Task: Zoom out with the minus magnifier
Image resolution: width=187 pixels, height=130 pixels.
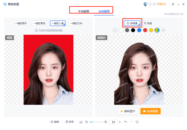Action: [x=86, y=122]
